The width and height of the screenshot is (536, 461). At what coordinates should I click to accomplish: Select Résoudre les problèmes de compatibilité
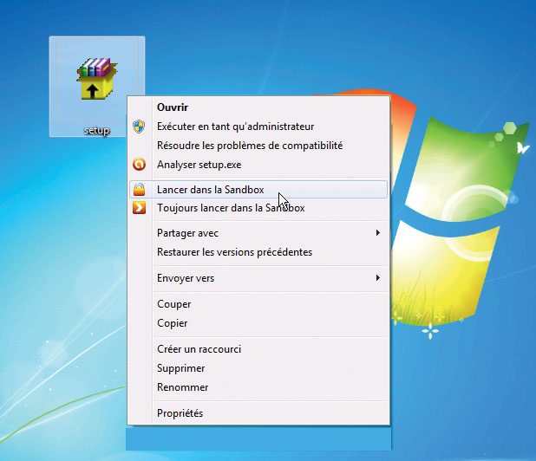coord(249,146)
